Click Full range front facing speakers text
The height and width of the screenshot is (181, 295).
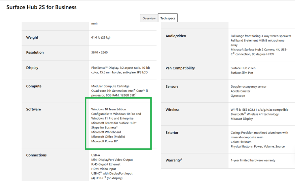[261, 36]
